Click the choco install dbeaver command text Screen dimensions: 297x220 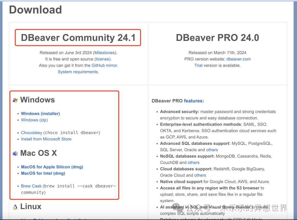72,133
